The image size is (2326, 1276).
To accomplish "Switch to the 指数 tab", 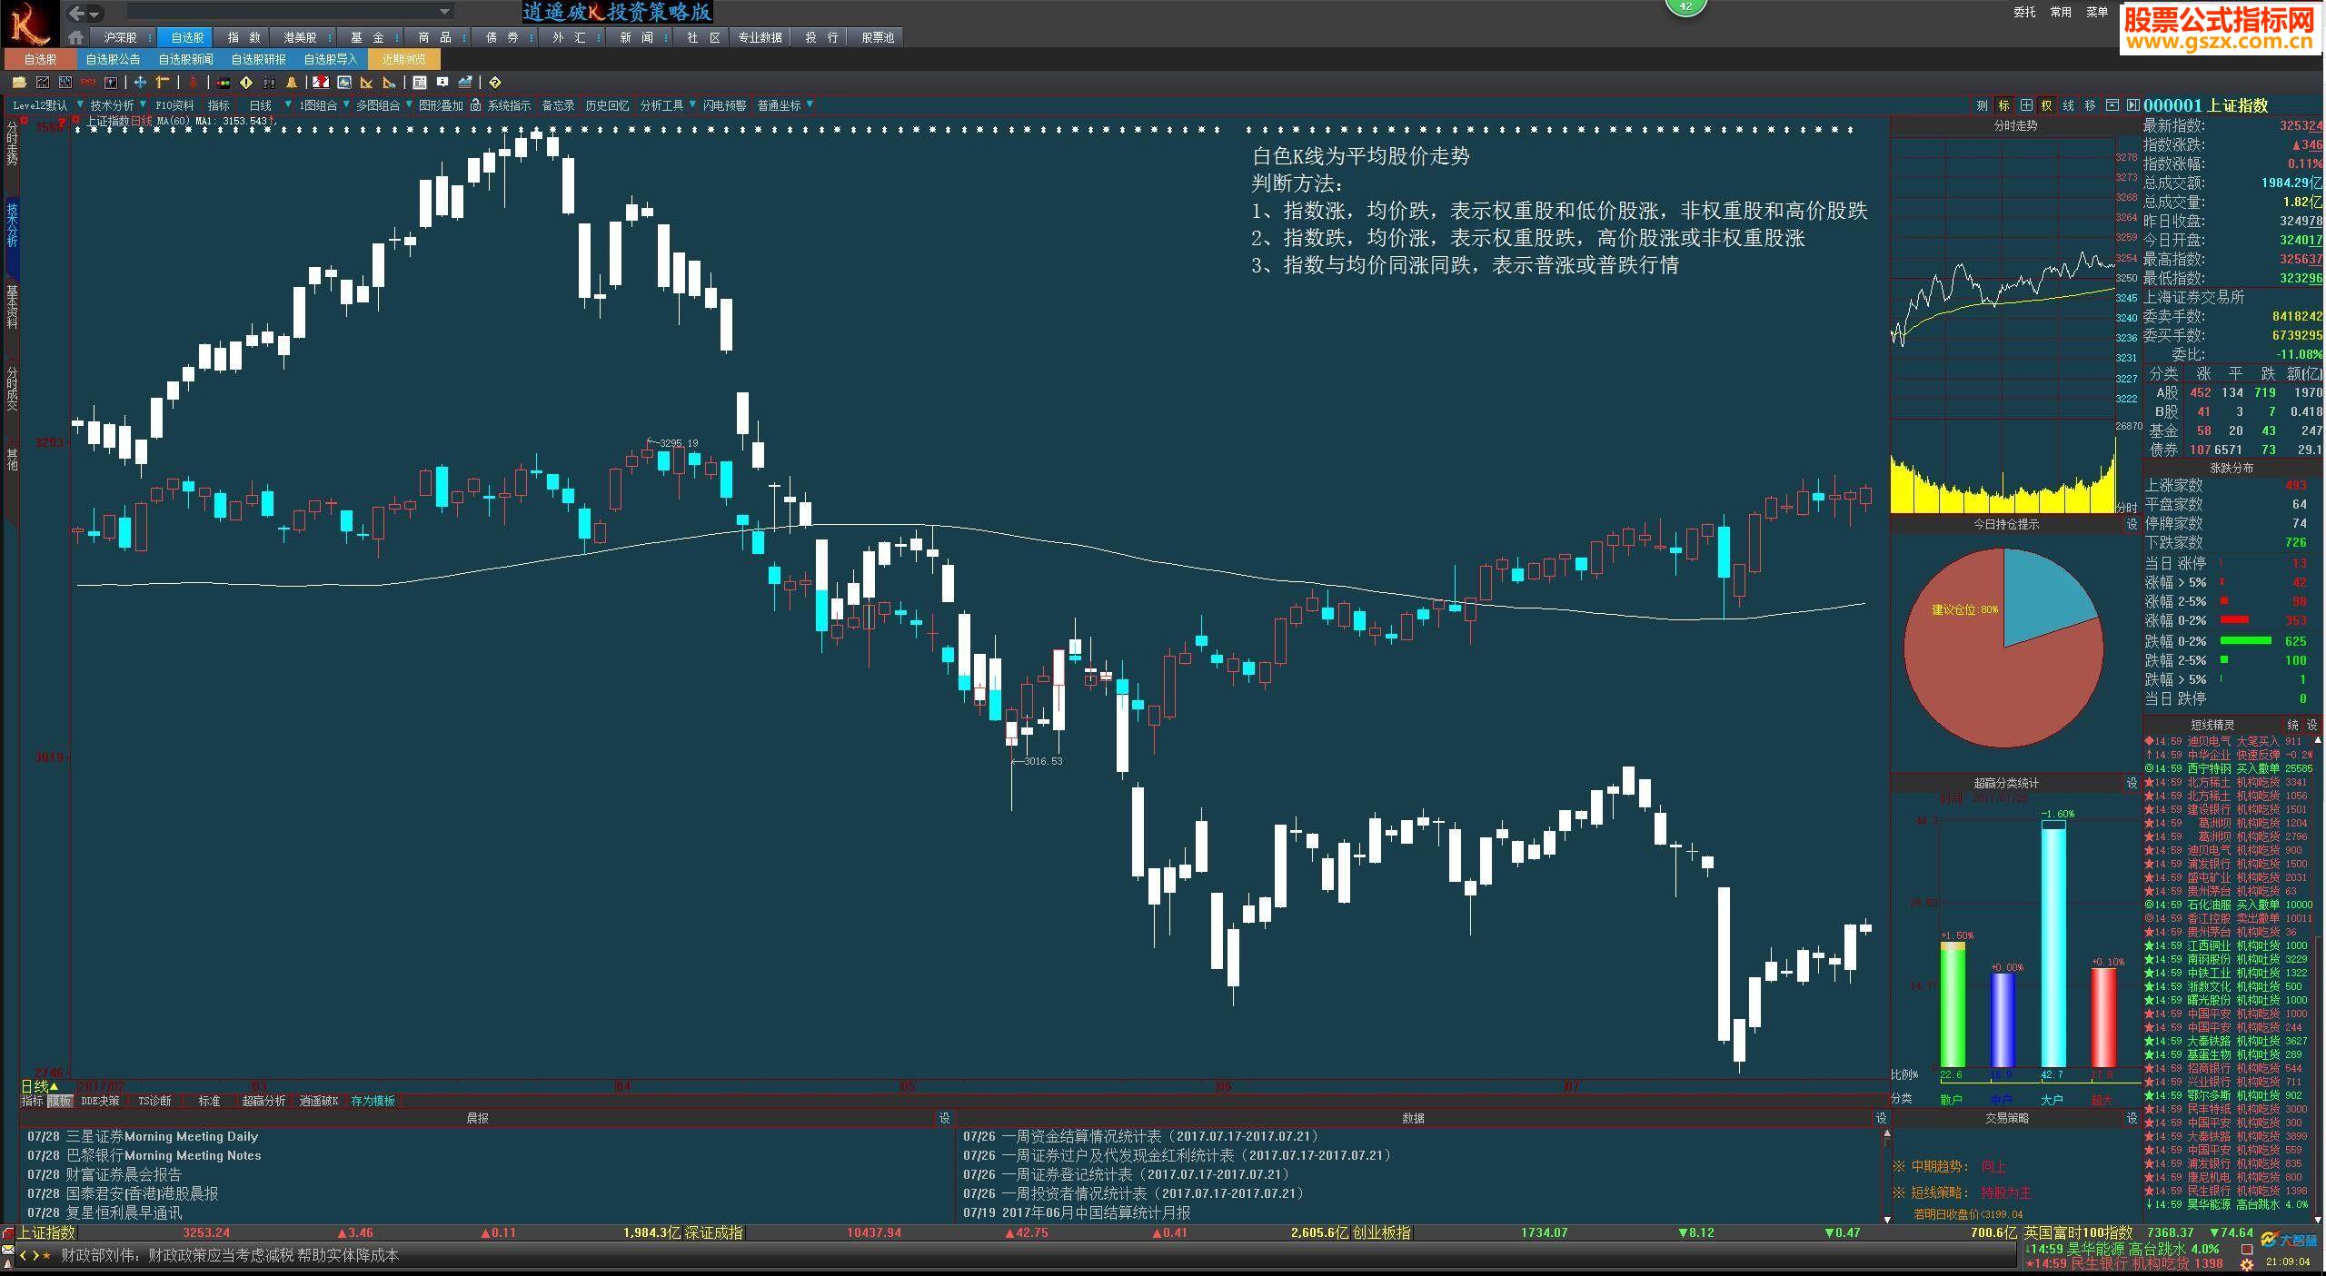I will (244, 37).
